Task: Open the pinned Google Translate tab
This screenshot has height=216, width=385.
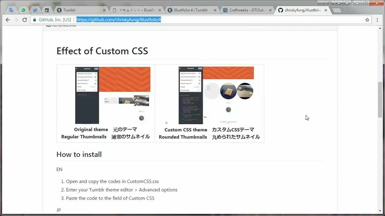Action: 11,10
